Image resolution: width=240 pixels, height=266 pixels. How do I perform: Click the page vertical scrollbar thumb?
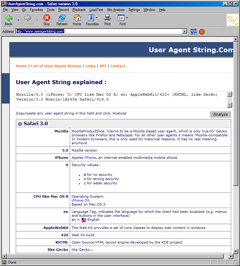(x=235, y=114)
